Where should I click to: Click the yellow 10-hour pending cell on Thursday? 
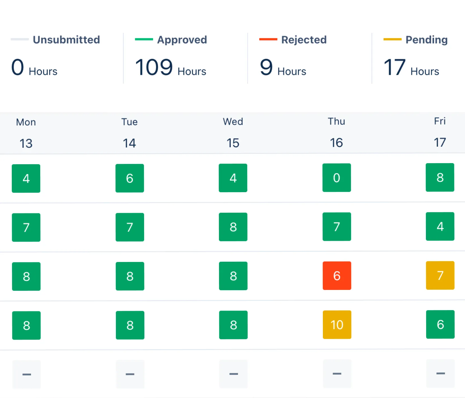click(x=337, y=325)
